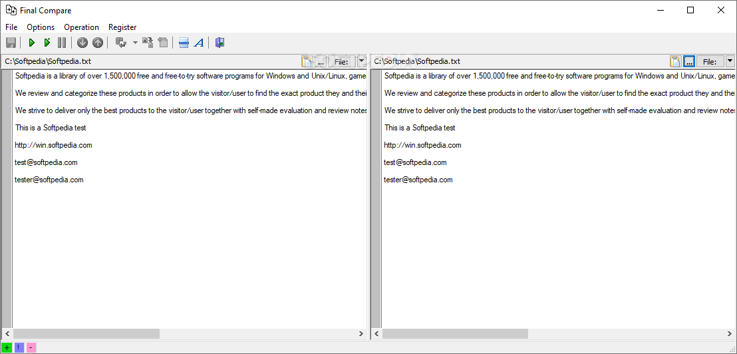Click the right pane horizontal scrollbar thumb
The image size is (737, 354).
455,334
